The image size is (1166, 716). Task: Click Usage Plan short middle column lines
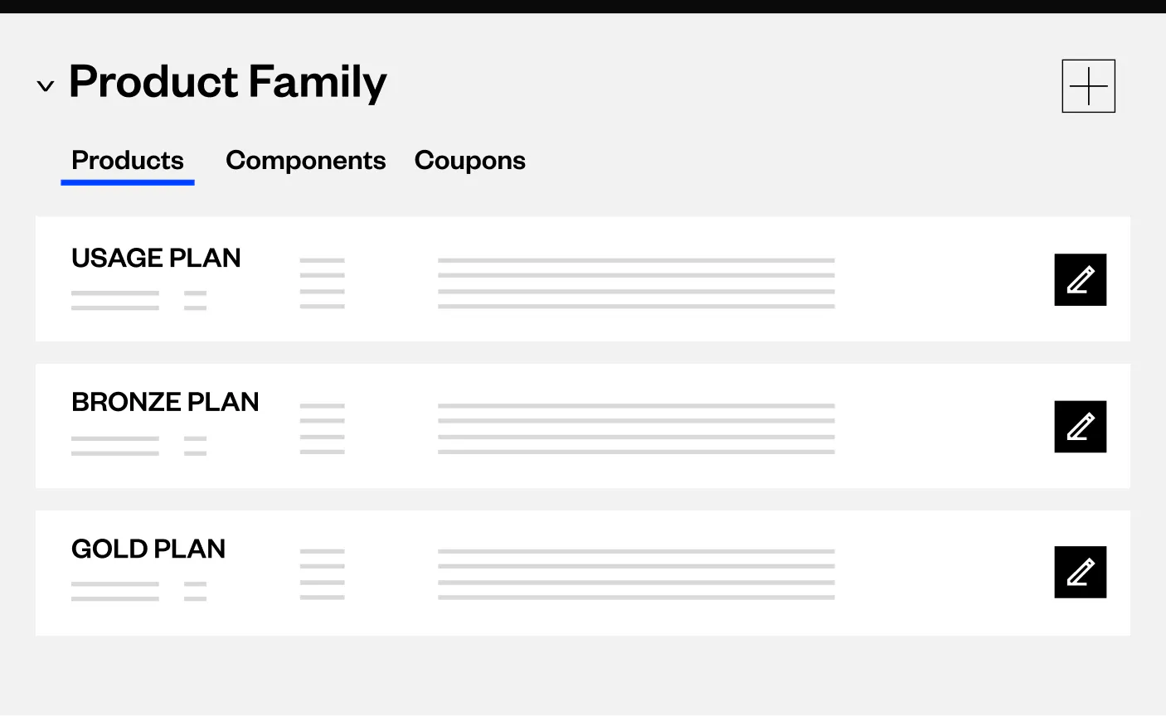pyautogui.click(x=322, y=283)
